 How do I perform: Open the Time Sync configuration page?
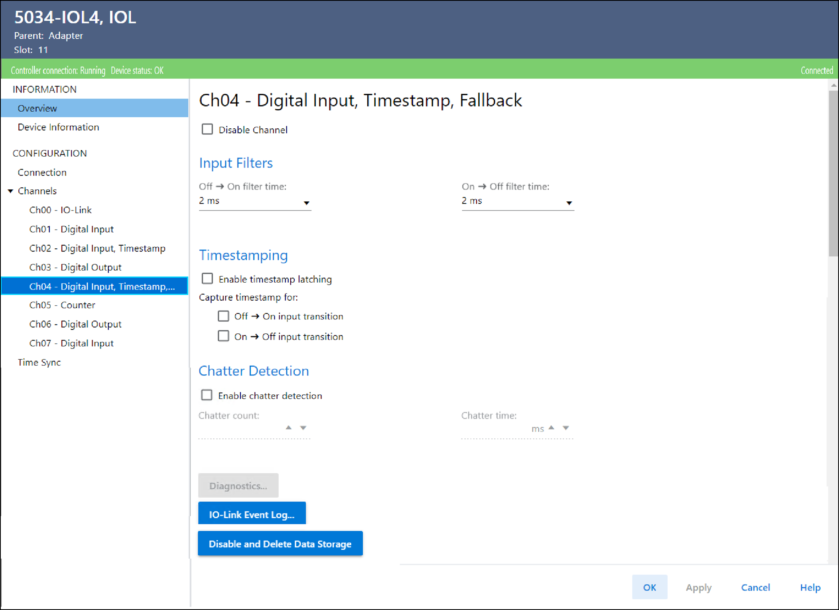click(39, 362)
